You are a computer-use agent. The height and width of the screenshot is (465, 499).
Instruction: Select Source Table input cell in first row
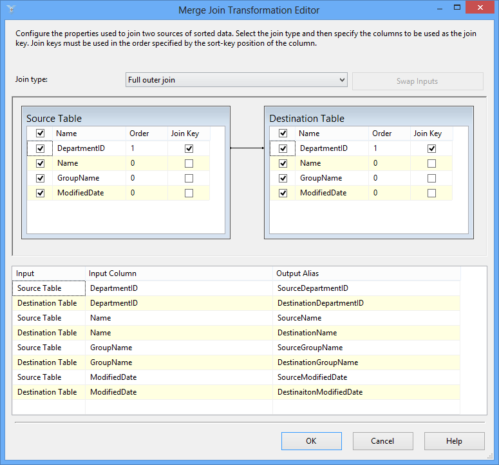click(48, 288)
